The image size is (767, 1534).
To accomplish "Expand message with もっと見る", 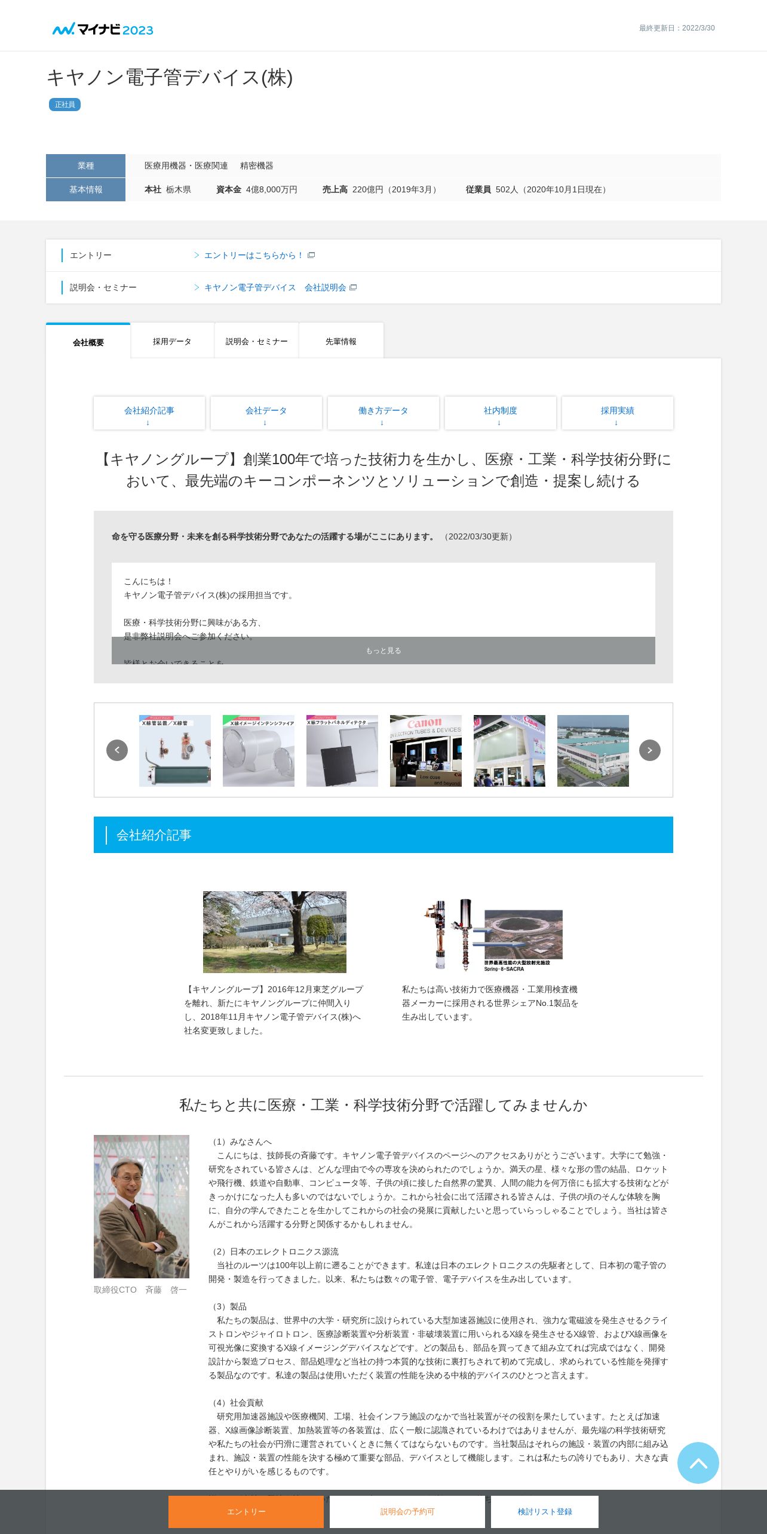I will coord(383,651).
